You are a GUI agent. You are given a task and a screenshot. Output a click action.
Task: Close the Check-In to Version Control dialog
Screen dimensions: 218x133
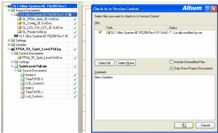214,9
